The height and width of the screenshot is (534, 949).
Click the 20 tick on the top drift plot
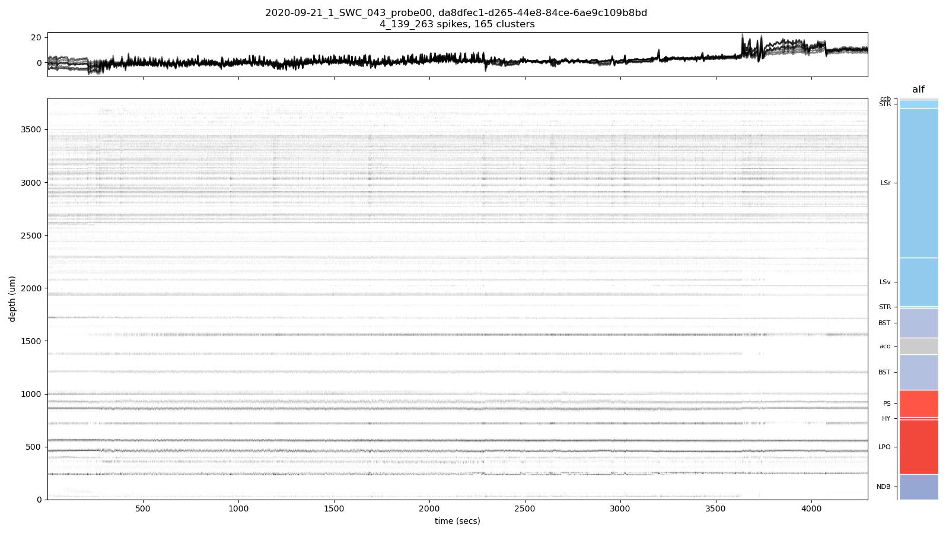36,37
